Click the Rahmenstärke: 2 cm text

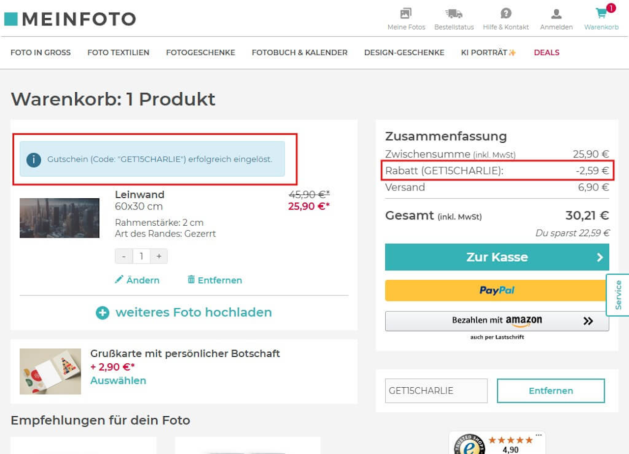tap(159, 222)
